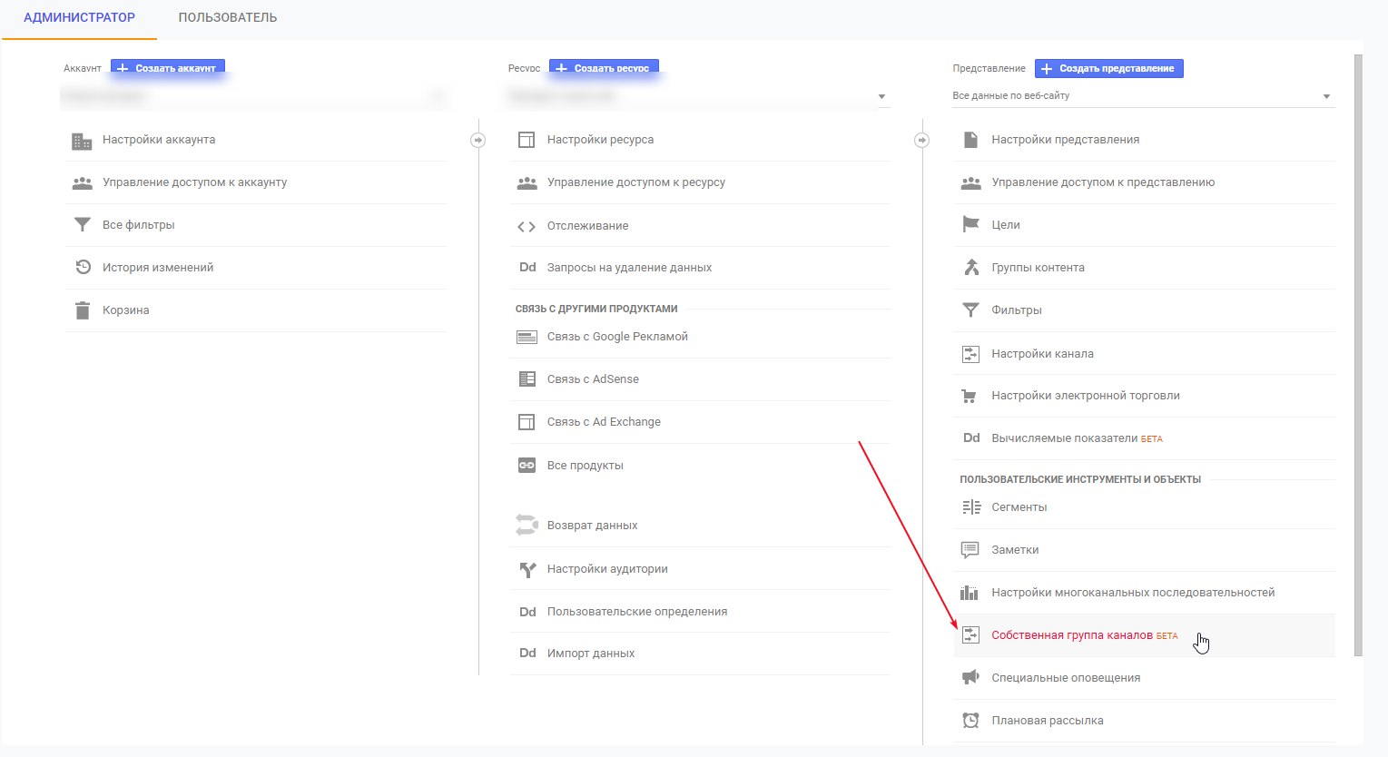The width and height of the screenshot is (1388, 757).
Task: Click the Сегменты icon
Action: (x=970, y=507)
